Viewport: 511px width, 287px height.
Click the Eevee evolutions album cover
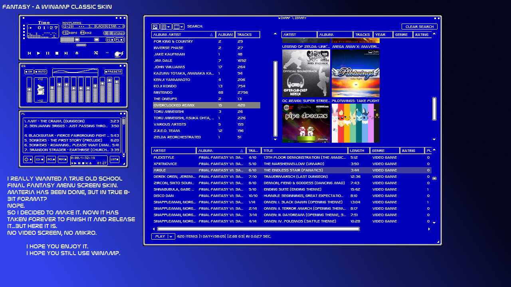[x=356, y=123]
